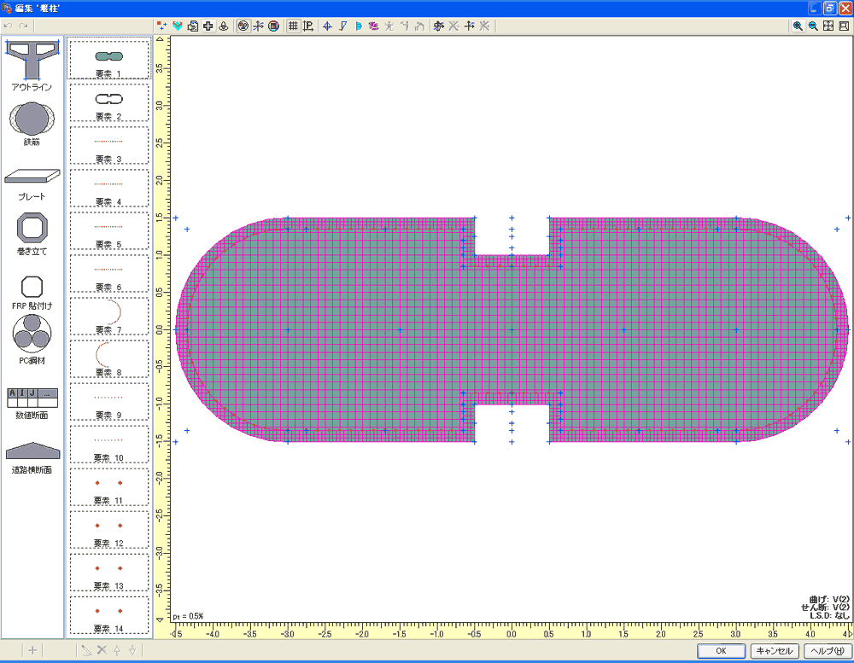The width and height of the screenshot is (854, 663).
Task: Select the 要素 10 thumbnail
Action: 109,445
